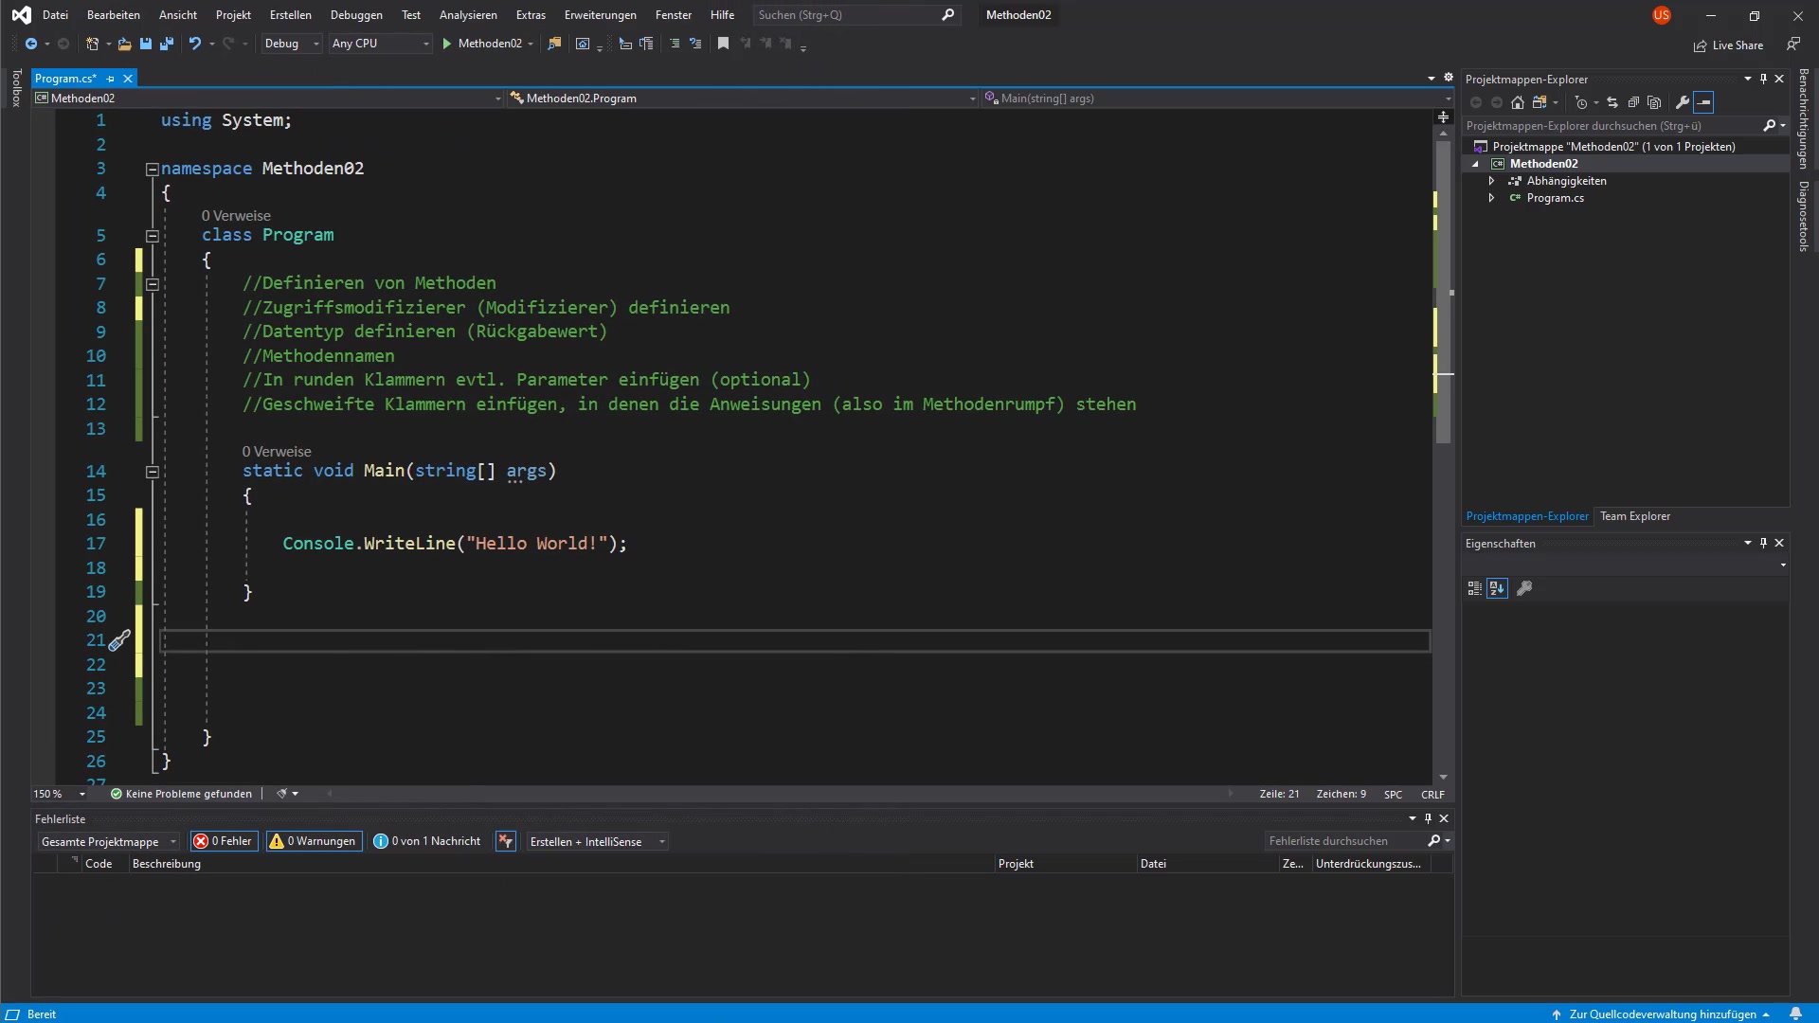Image resolution: width=1819 pixels, height=1023 pixels.
Task: Click the Save All toolbar icon
Action: click(167, 44)
